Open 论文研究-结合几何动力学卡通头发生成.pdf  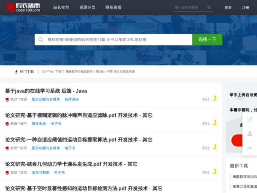71,164
